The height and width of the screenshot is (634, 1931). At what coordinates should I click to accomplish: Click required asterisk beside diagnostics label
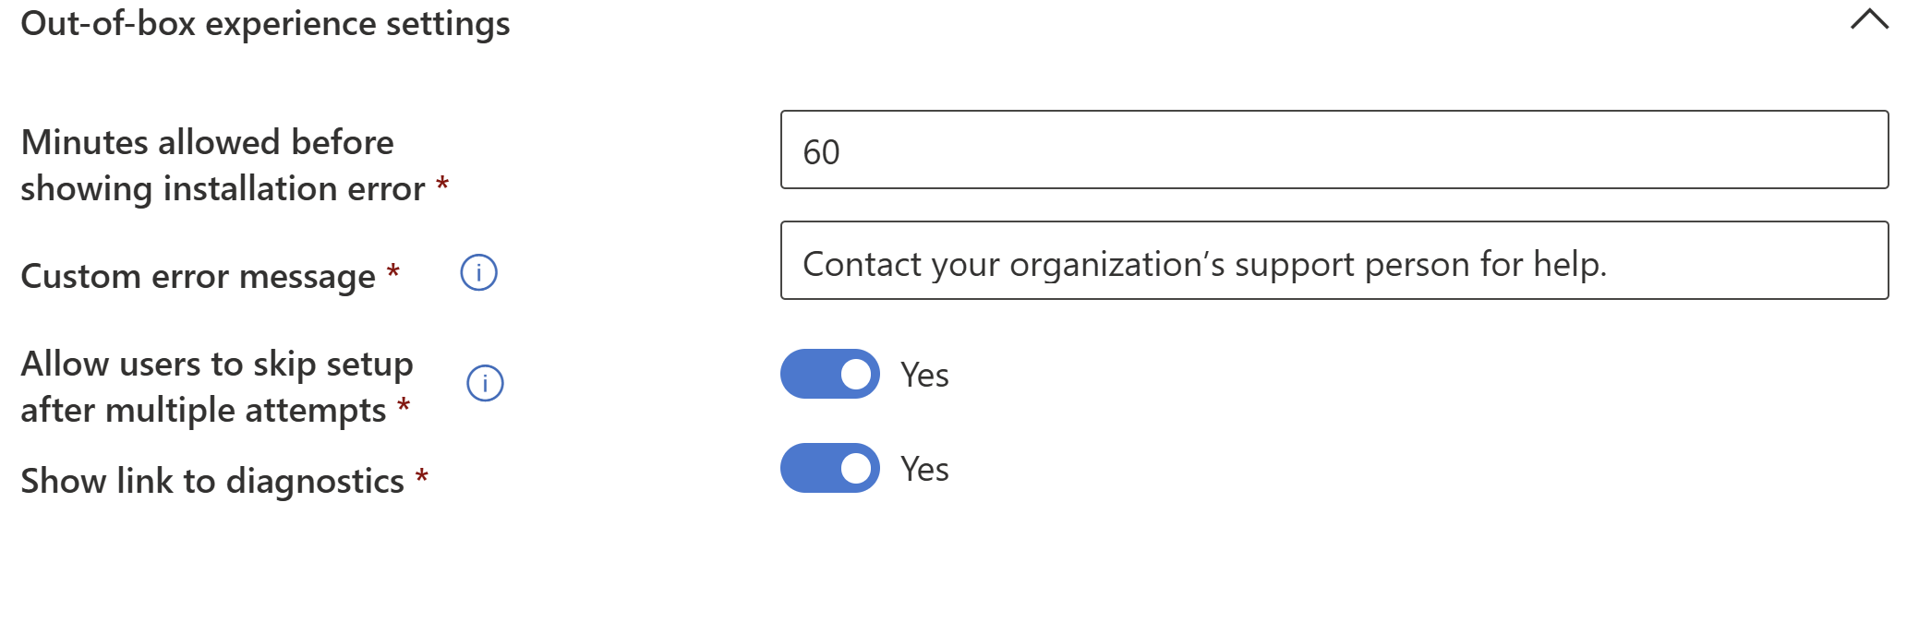pyautogui.click(x=421, y=477)
